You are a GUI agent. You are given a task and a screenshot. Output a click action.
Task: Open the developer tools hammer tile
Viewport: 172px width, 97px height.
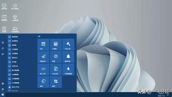pos(68,44)
